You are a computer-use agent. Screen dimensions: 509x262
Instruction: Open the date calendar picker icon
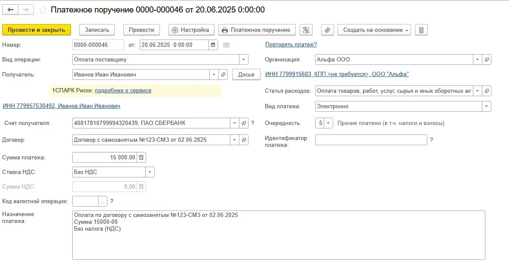tap(213, 45)
